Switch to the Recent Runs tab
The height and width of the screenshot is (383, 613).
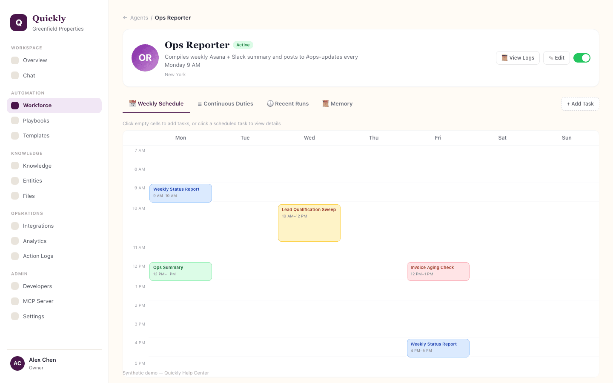tap(288, 104)
